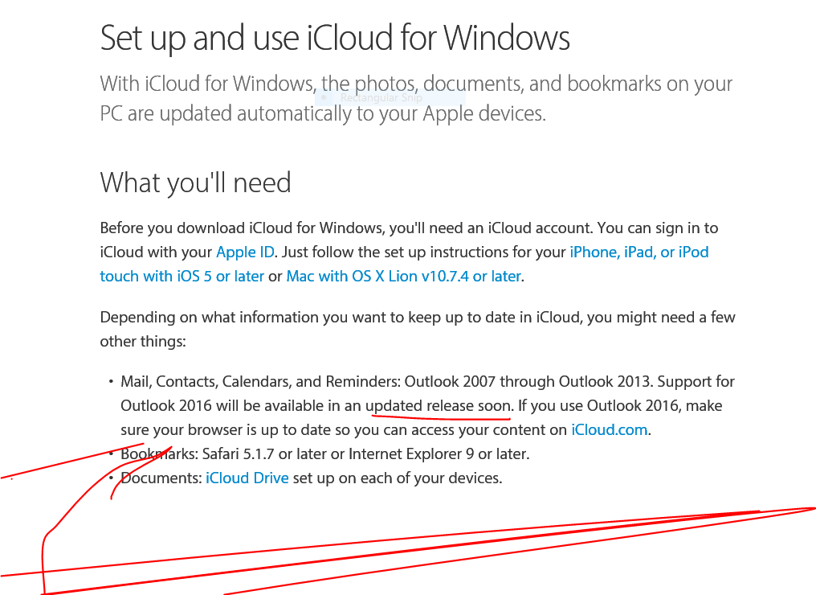This screenshot has height=595, width=816.
Task: Click the "What you'll need" heading
Action: (195, 183)
